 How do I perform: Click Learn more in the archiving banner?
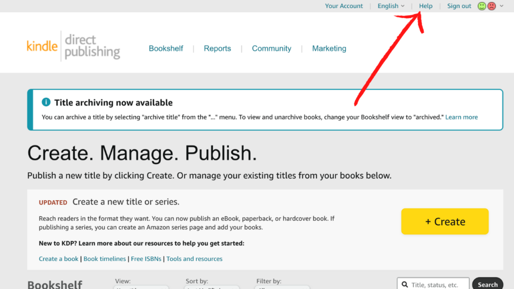tap(461, 117)
